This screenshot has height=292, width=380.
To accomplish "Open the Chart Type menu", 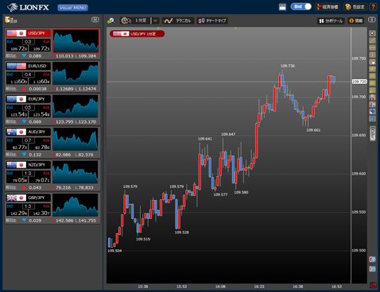I will click(x=212, y=21).
